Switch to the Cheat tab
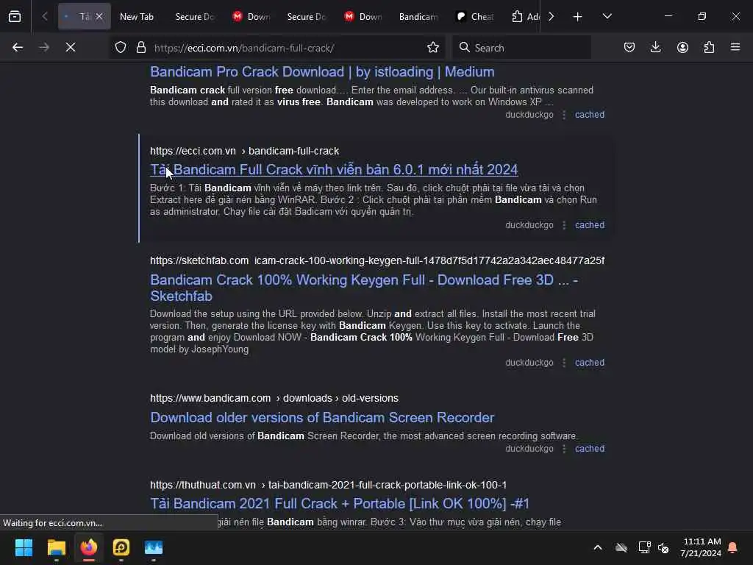Viewport: 753px width, 565px height. coord(474,17)
